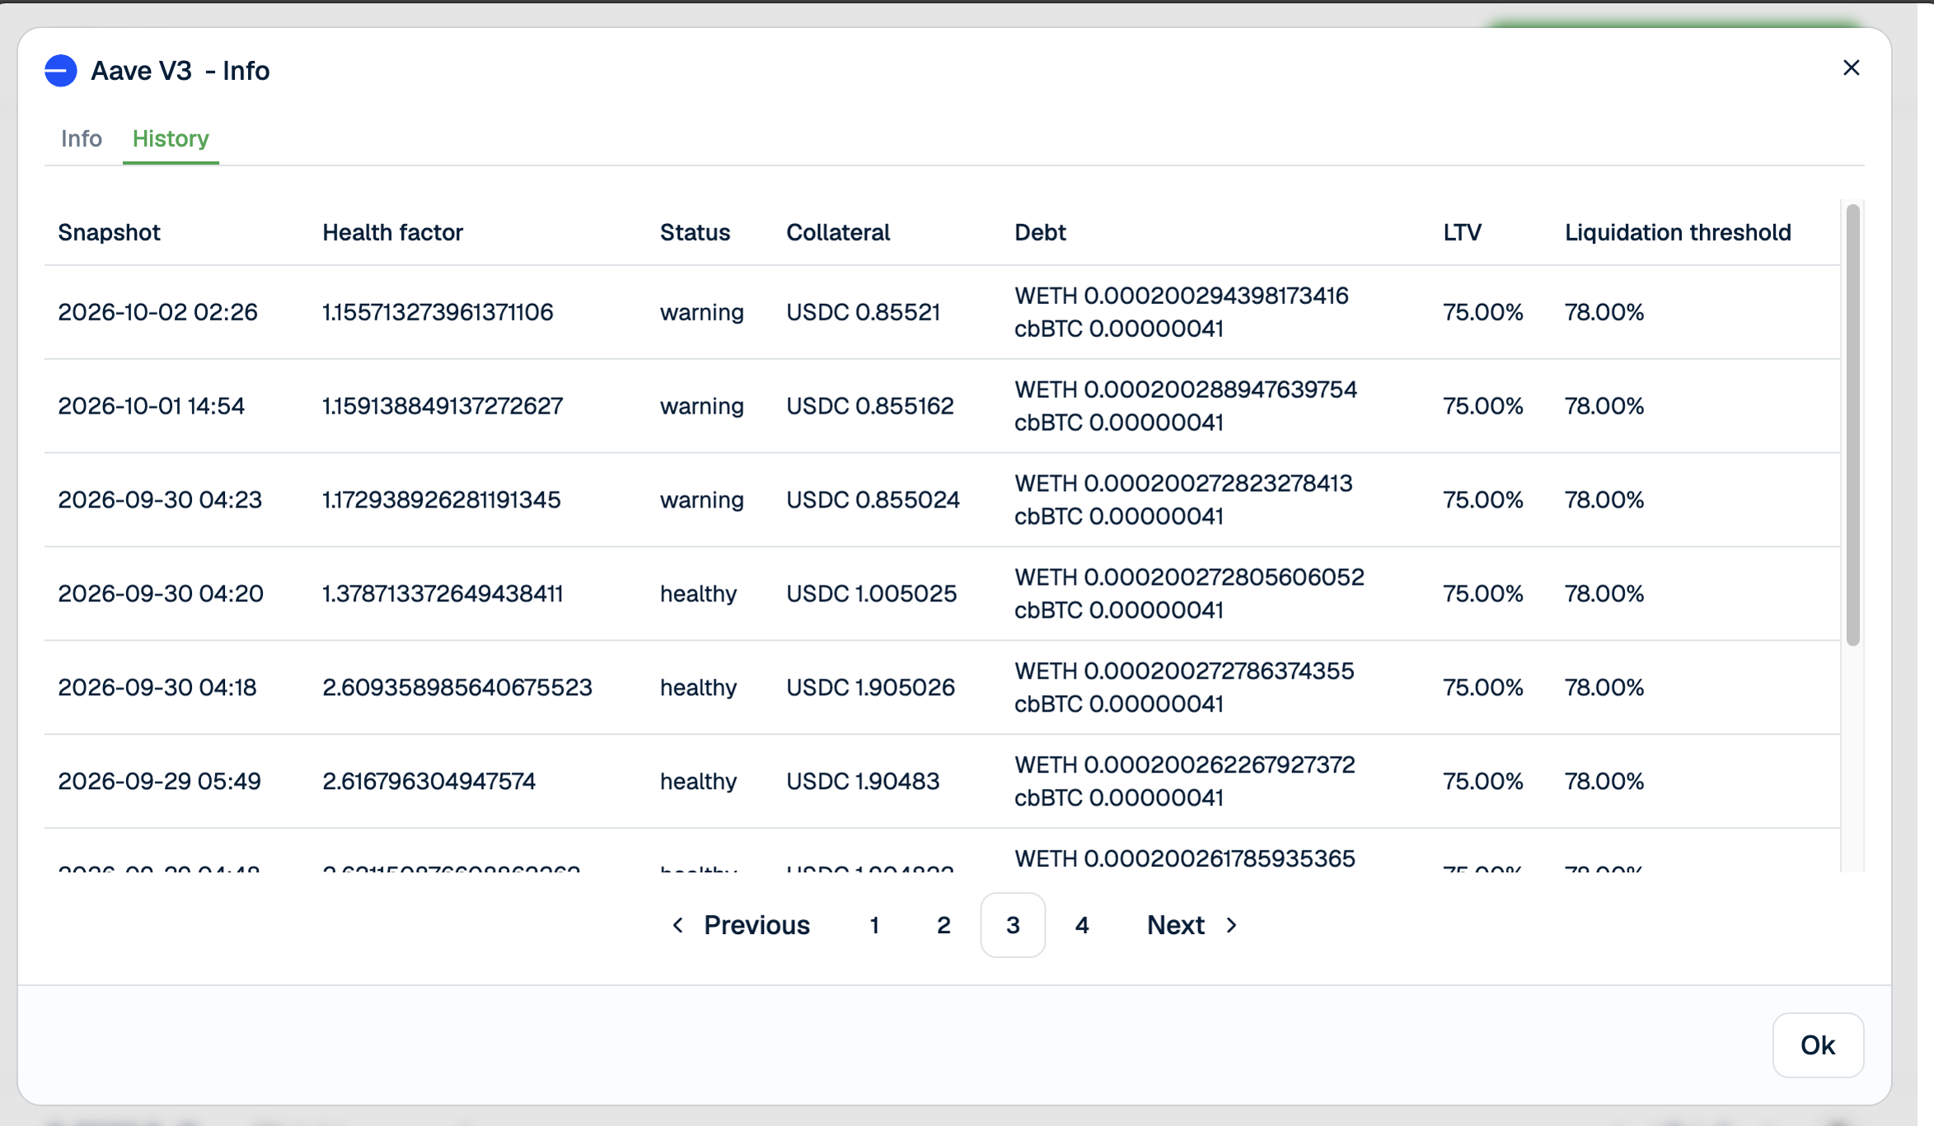Click the Aave V3 blue logo icon
This screenshot has height=1126, width=1934.
pyautogui.click(x=61, y=71)
